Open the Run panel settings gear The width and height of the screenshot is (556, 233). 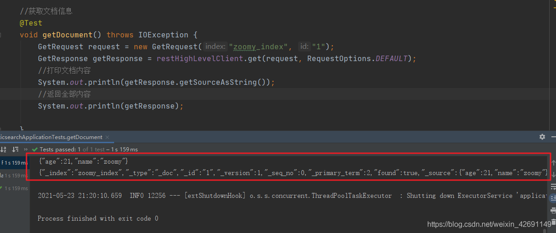(x=542, y=137)
